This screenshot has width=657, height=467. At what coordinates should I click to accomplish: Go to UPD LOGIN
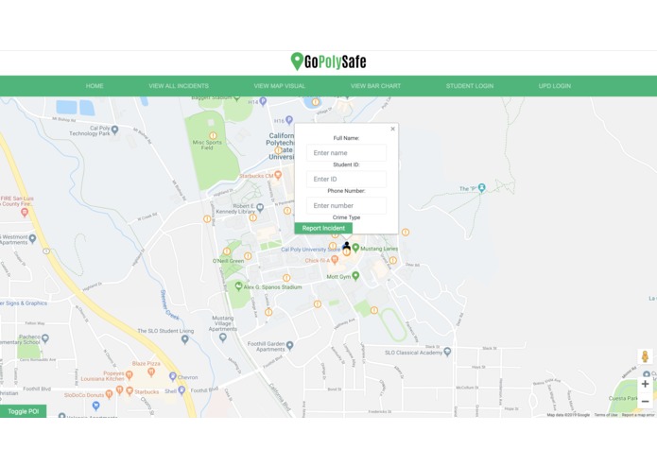point(555,86)
